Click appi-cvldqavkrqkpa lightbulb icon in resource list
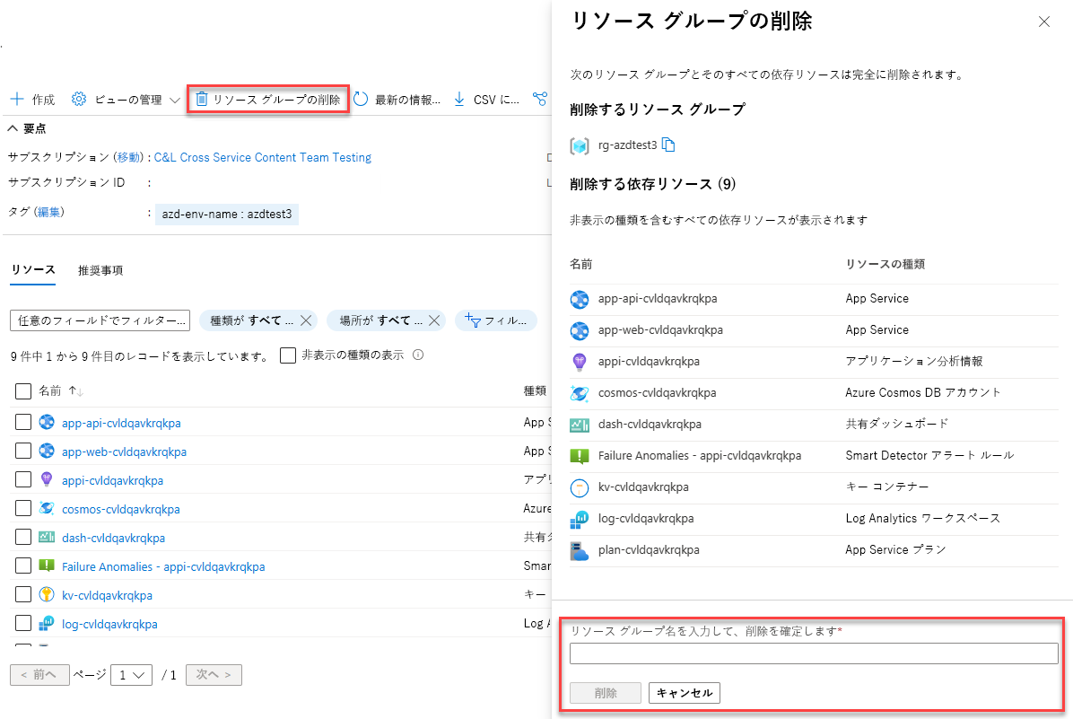The width and height of the screenshot is (1073, 719). [47, 479]
